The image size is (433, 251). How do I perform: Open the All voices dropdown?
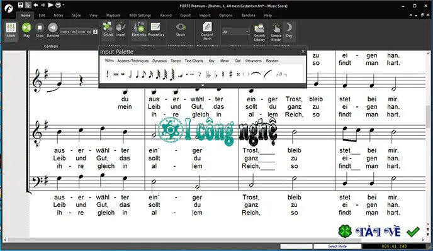(x=235, y=31)
